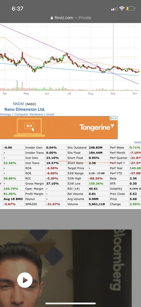Tap the Wi-Fi status icon
The image size is (141, 307).
tap(122, 9)
